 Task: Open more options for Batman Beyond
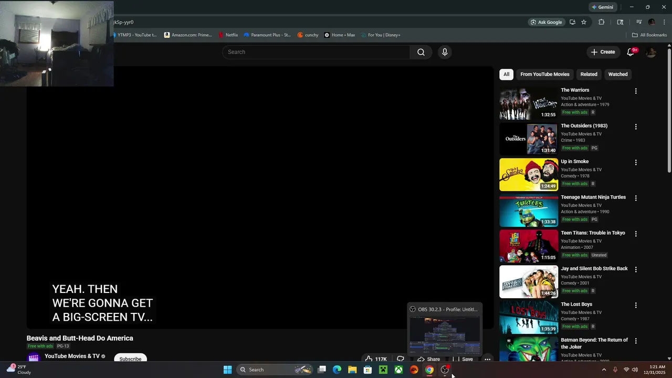click(x=636, y=341)
